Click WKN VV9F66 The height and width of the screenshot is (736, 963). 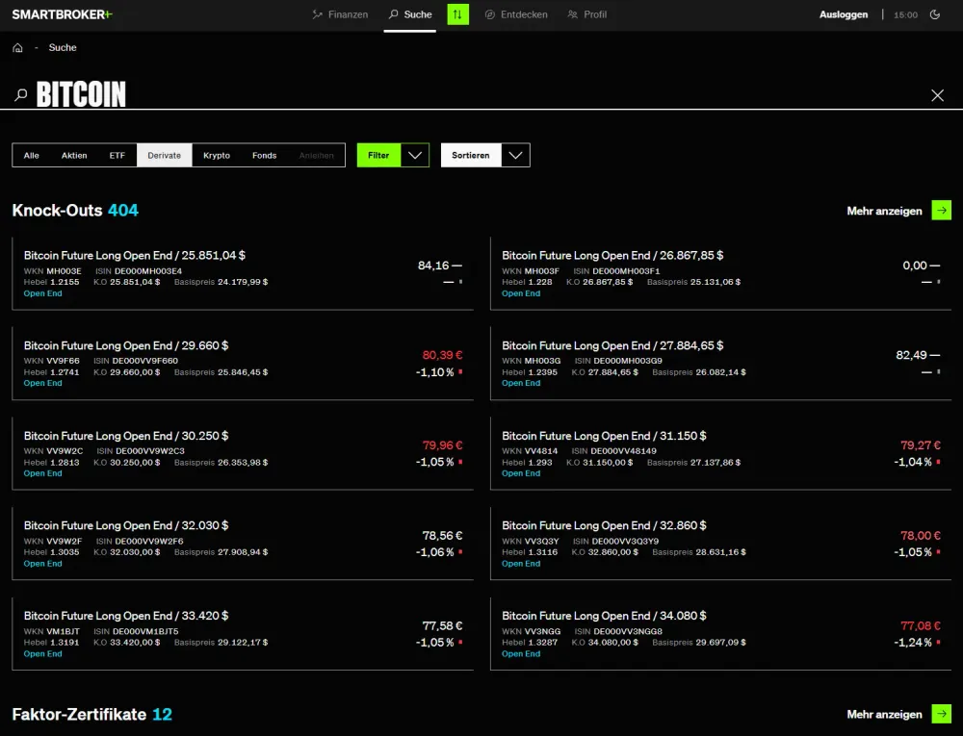coord(52,361)
